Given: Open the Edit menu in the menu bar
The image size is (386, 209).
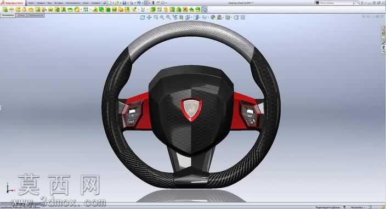Looking at the screenshot, I should pos(41,3).
